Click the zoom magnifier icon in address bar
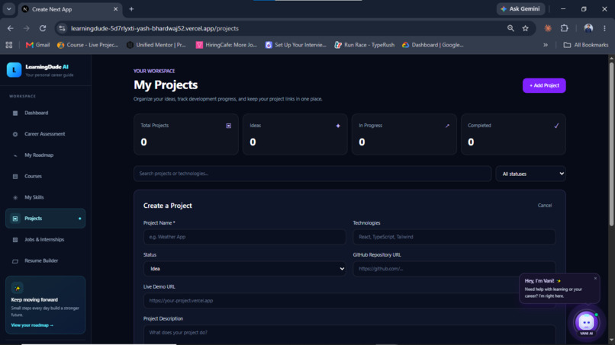 [x=510, y=28]
